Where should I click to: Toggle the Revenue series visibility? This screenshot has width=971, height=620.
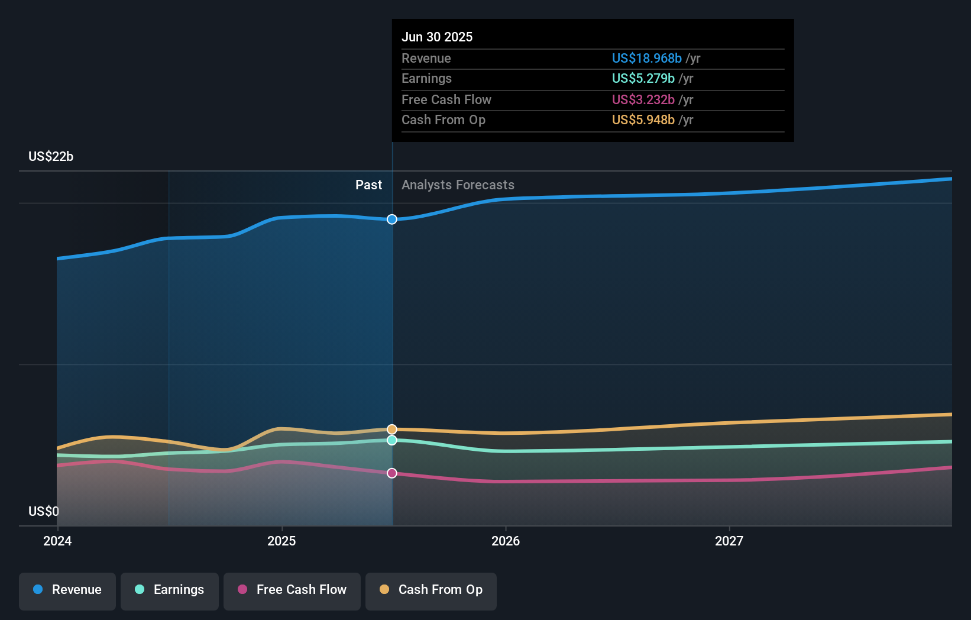(x=67, y=590)
